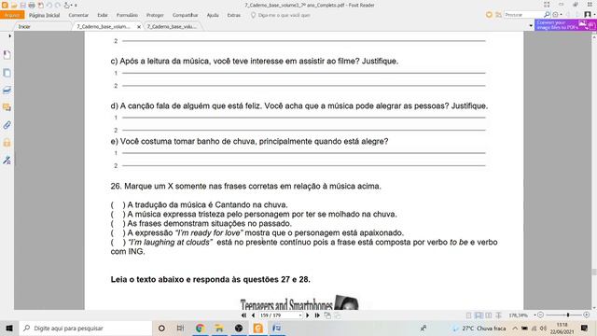Open the Comments panel in left sidebar
This screenshot has height=336, width=597.
tap(7, 107)
